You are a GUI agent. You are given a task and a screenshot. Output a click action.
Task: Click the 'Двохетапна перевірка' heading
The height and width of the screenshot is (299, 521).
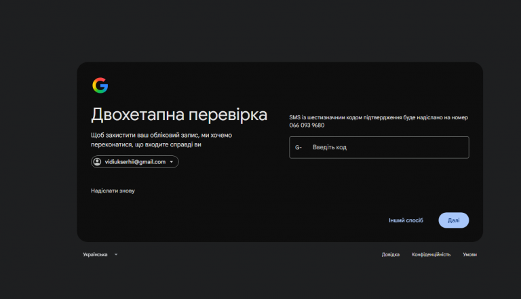click(179, 115)
